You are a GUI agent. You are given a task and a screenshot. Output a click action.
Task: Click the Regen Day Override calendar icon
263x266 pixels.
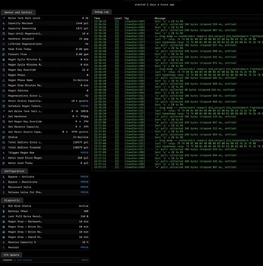(x=4, y=70)
